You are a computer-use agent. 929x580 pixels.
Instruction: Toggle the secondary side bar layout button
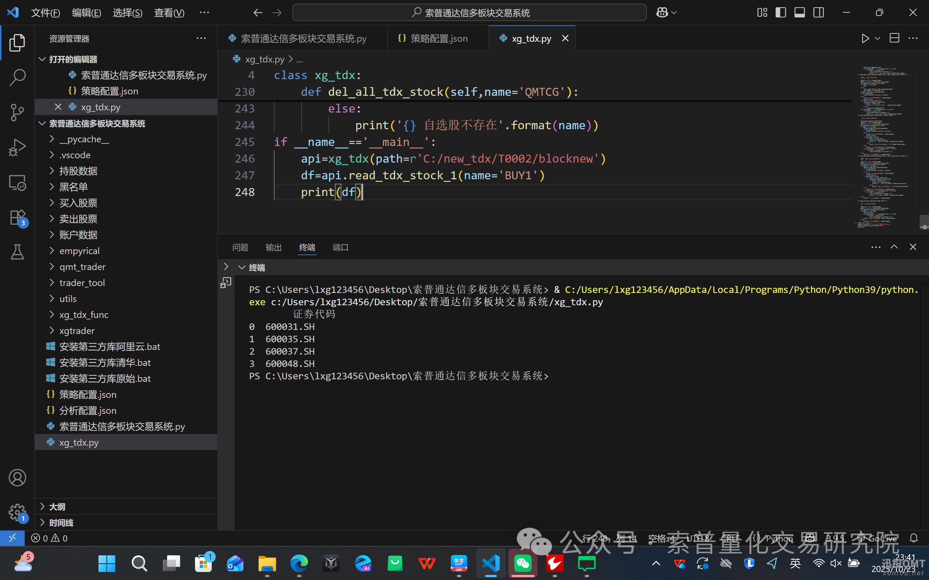point(818,13)
